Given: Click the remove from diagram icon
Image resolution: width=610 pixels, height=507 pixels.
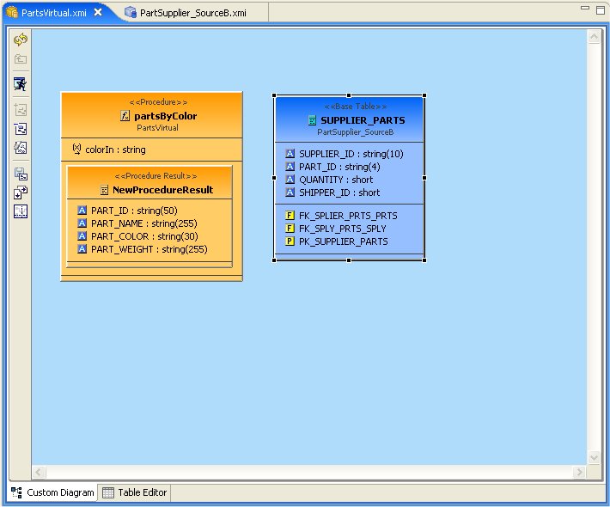Looking at the screenshot, I should point(21,129).
